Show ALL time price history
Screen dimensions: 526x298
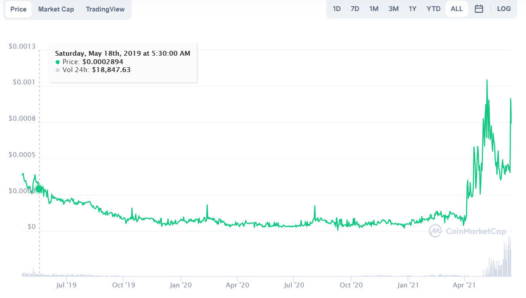point(457,9)
